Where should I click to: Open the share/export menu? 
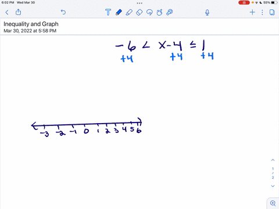click(18, 12)
